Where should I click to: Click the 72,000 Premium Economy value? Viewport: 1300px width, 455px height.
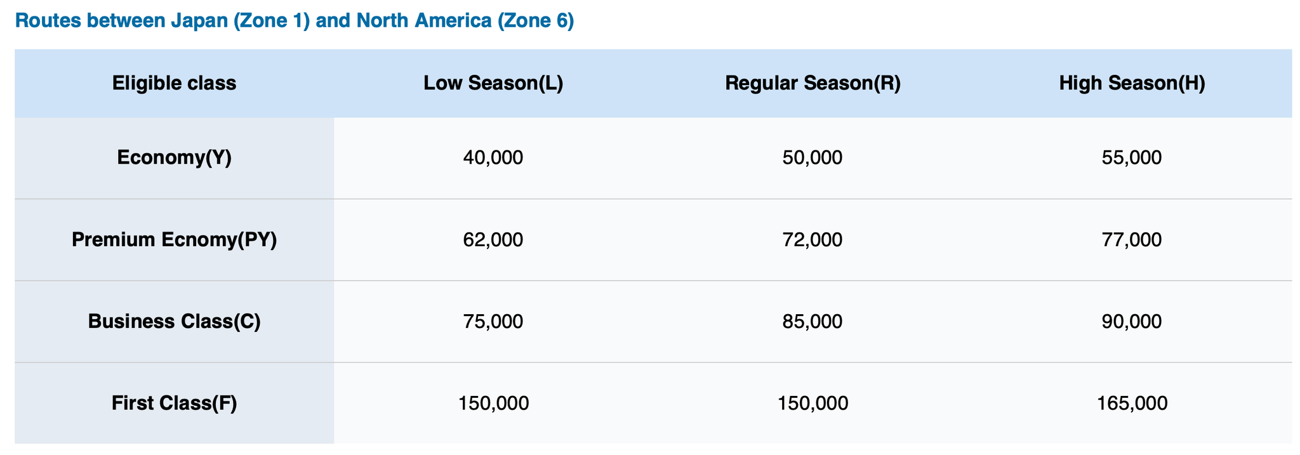[812, 239]
